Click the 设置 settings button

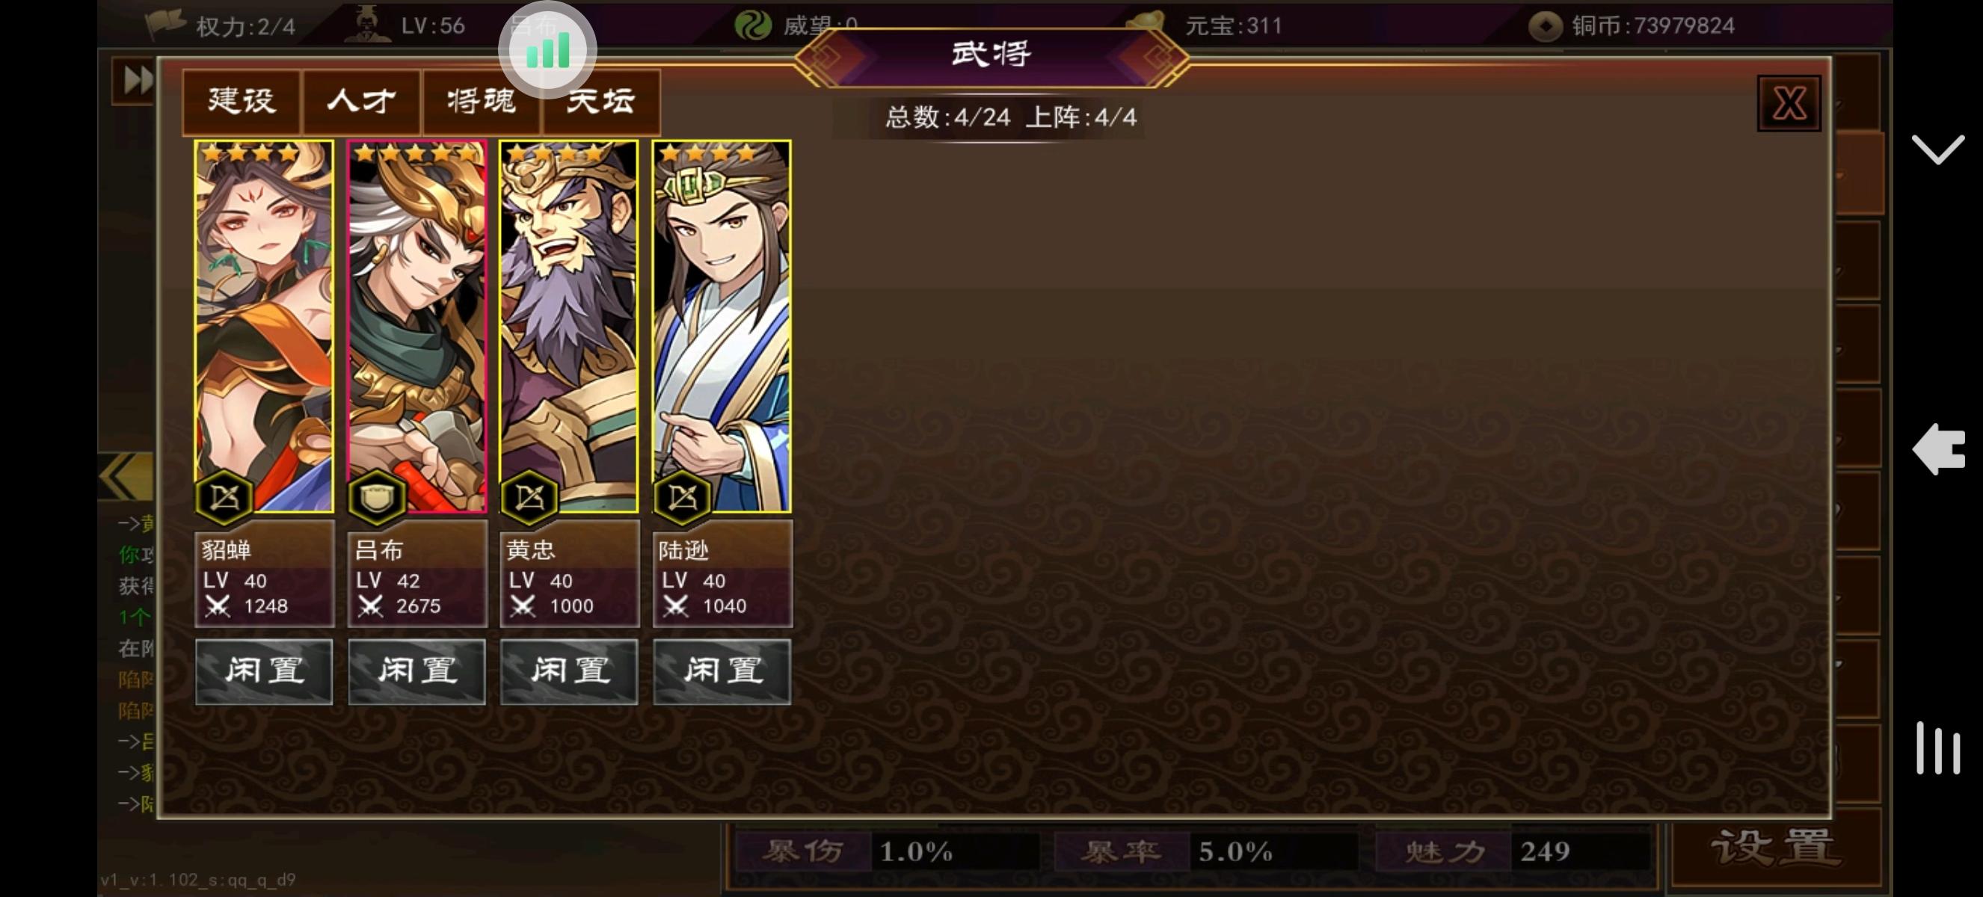(1775, 848)
